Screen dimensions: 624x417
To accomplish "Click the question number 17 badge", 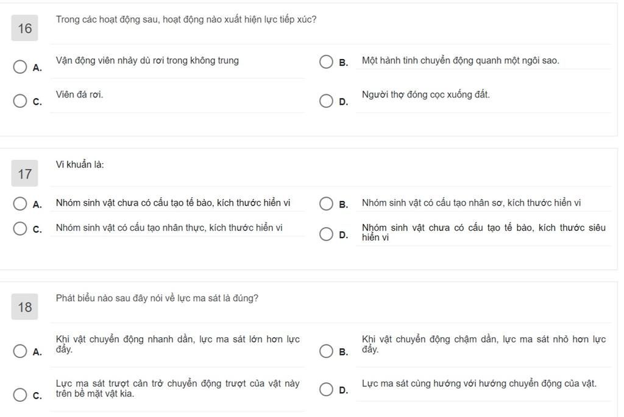I will click(24, 173).
